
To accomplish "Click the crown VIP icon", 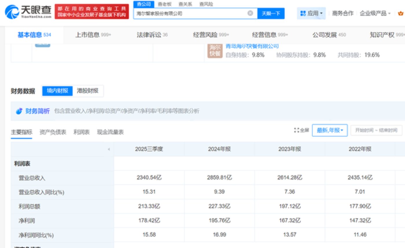I will tap(401, 13).
